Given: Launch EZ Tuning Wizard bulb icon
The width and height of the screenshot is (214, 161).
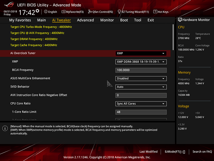Looking at the screenshot, I should click(x=119, y=12).
